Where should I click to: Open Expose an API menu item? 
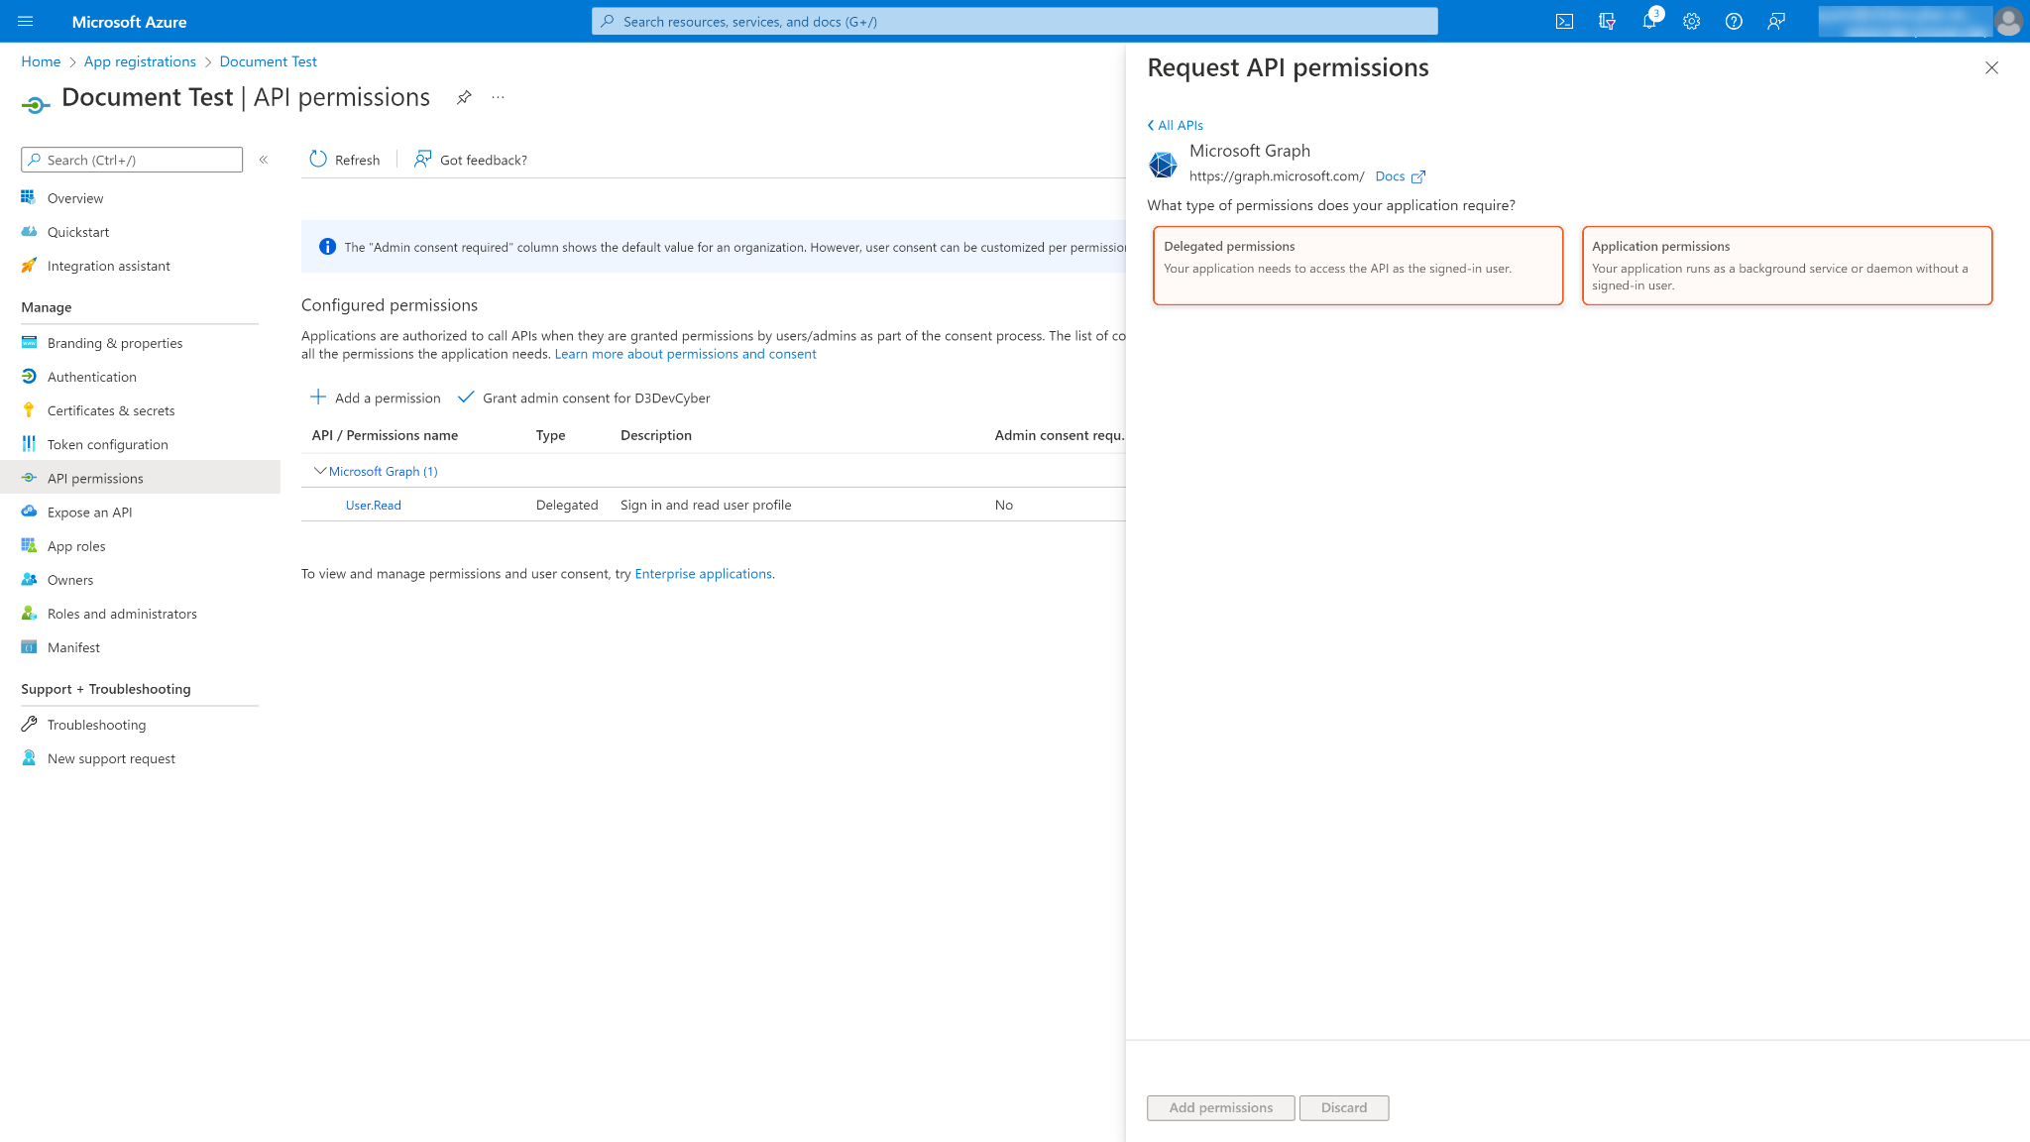click(x=89, y=513)
